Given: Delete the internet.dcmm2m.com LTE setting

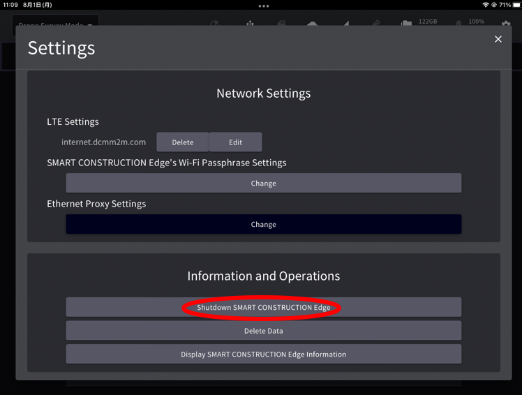Looking at the screenshot, I should (x=183, y=142).
